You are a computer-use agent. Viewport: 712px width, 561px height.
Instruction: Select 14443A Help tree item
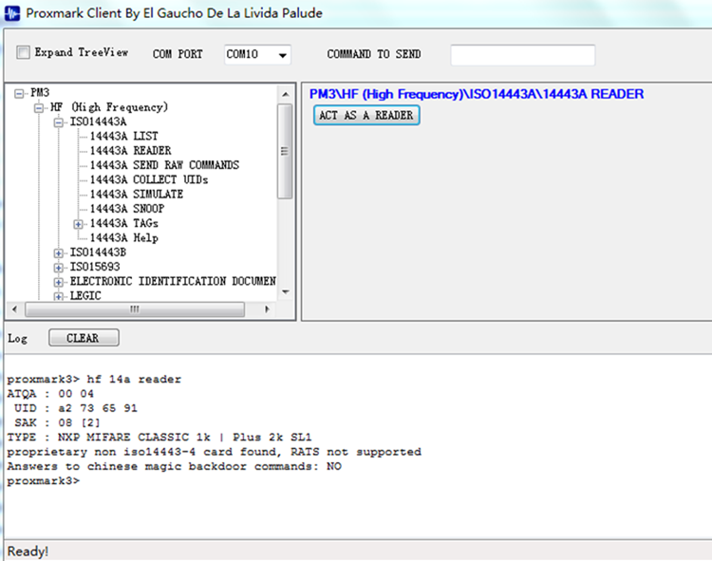pos(123,238)
